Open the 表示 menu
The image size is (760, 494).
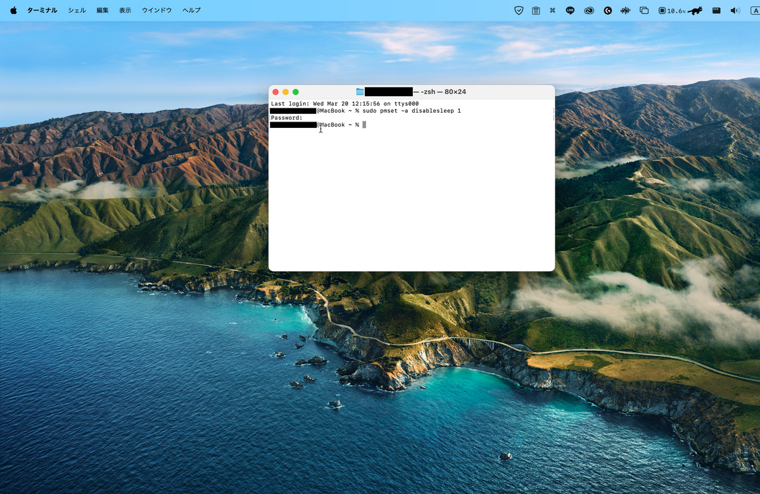point(125,10)
